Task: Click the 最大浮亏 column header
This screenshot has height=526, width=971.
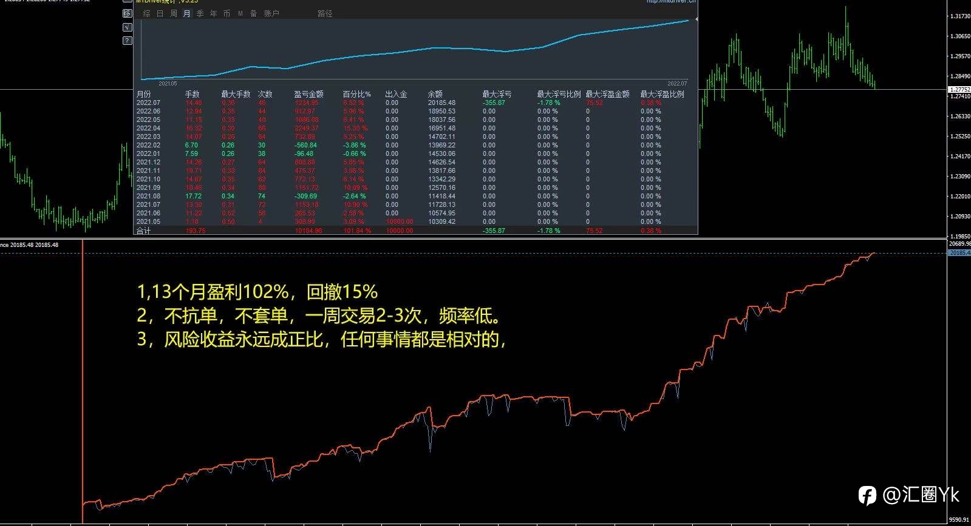Action: 497,94
